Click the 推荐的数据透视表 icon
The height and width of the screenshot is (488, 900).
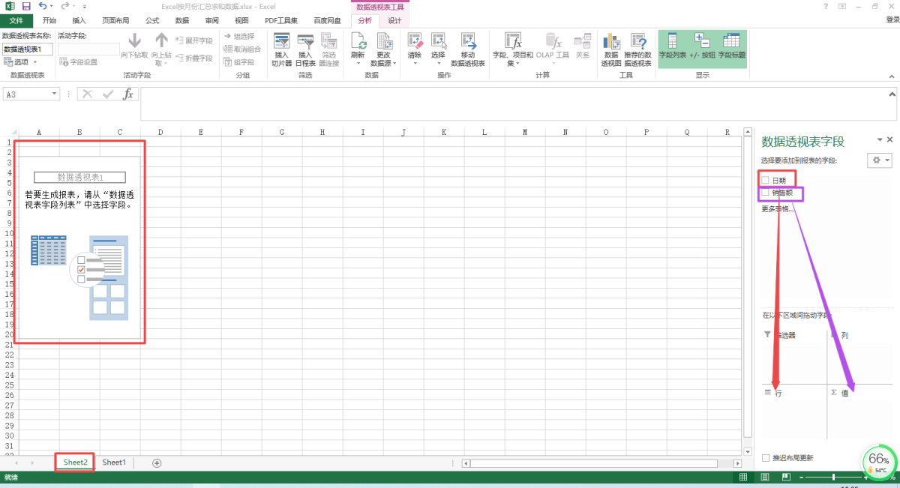638,42
